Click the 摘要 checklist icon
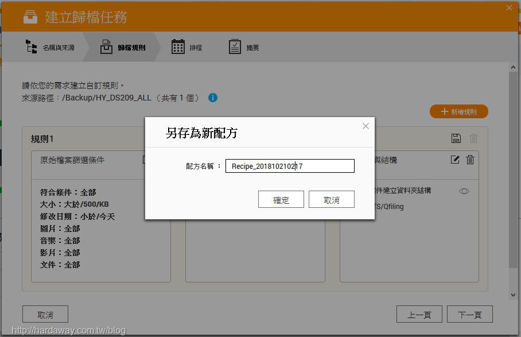This screenshot has width=521, height=337. point(235,47)
